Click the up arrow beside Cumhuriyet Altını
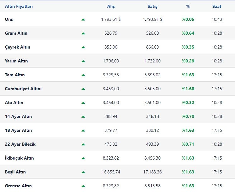 coord(83,89)
